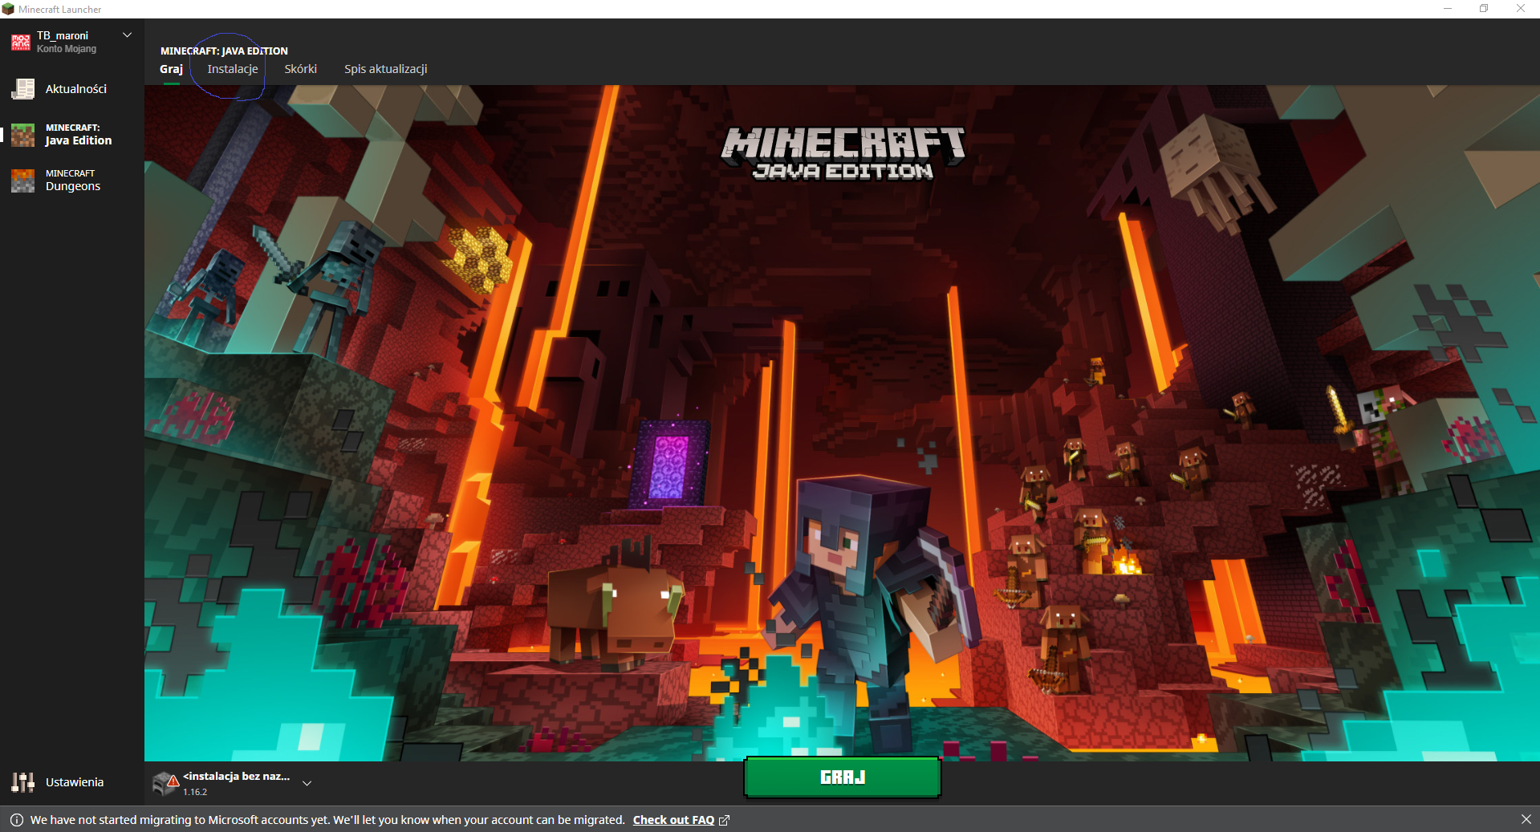Switch to the Graj tab
This screenshot has width=1540, height=832.
click(x=171, y=69)
